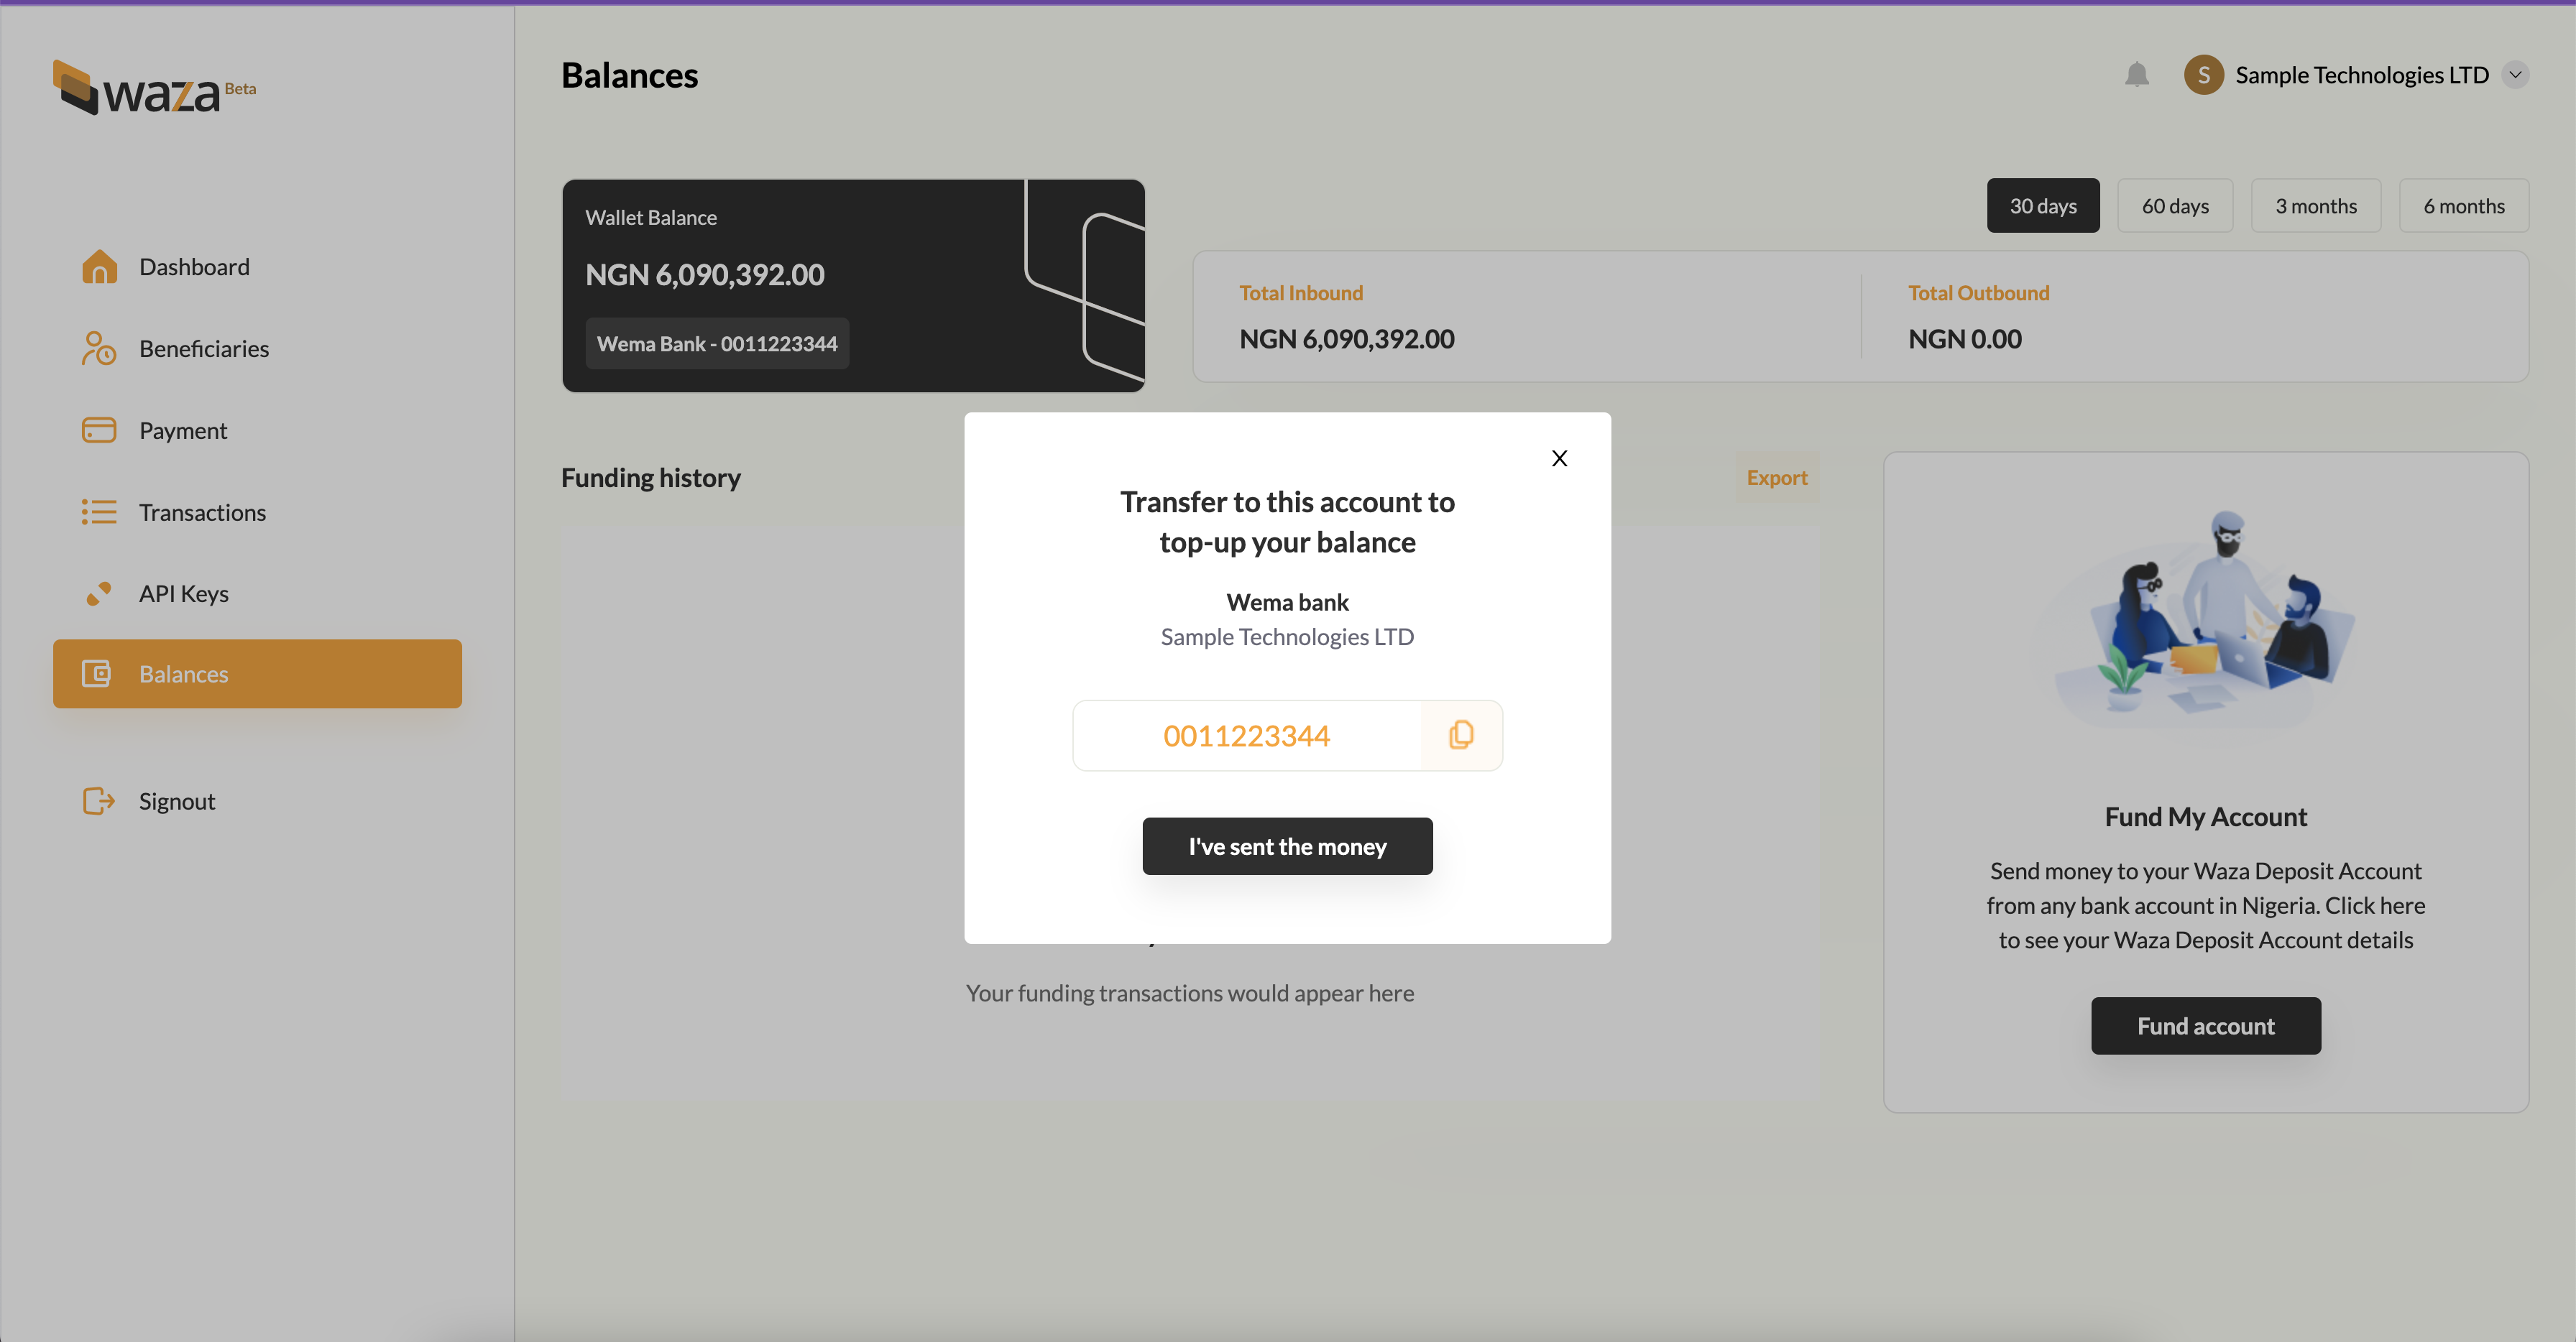Click the Balances wallet icon
This screenshot has width=2576, height=1342.
coord(97,675)
